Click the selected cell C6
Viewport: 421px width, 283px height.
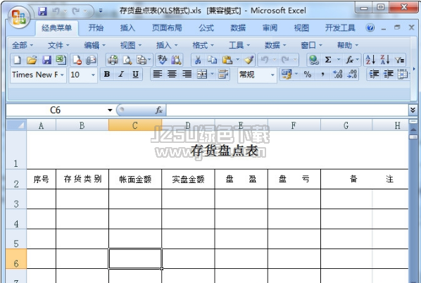[x=135, y=258]
